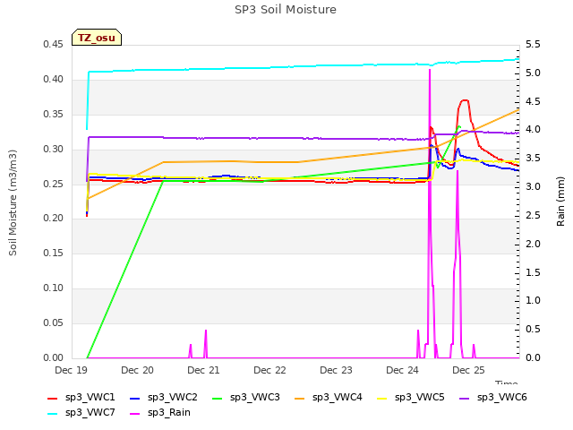Click the 0.35 soil moisture tick label
This screenshot has height=430, width=573.
point(53,115)
